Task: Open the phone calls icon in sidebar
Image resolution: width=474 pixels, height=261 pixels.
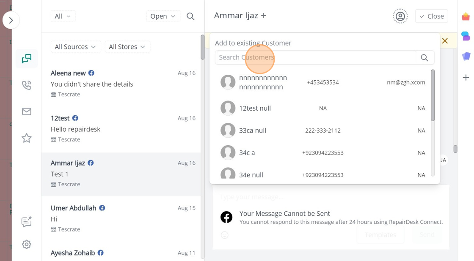Action: coord(27,85)
